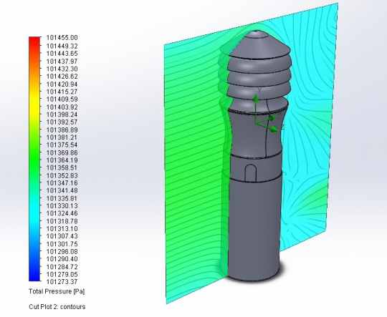Click the yellow band of the color bar
Image resolution: width=387 pixels, height=317 pixels.
tap(34, 102)
